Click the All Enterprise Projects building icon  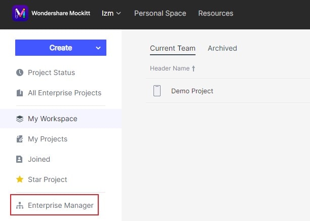point(20,93)
